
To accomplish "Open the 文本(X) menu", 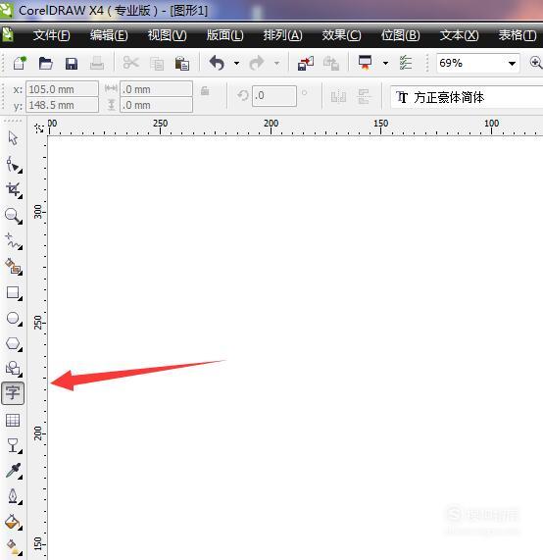I will (459, 35).
